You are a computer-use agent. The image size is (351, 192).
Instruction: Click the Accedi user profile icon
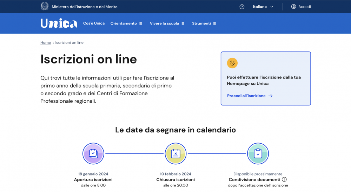(x=293, y=7)
